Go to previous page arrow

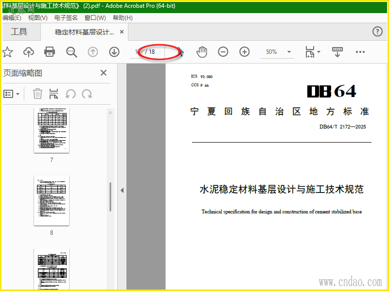(x=93, y=52)
